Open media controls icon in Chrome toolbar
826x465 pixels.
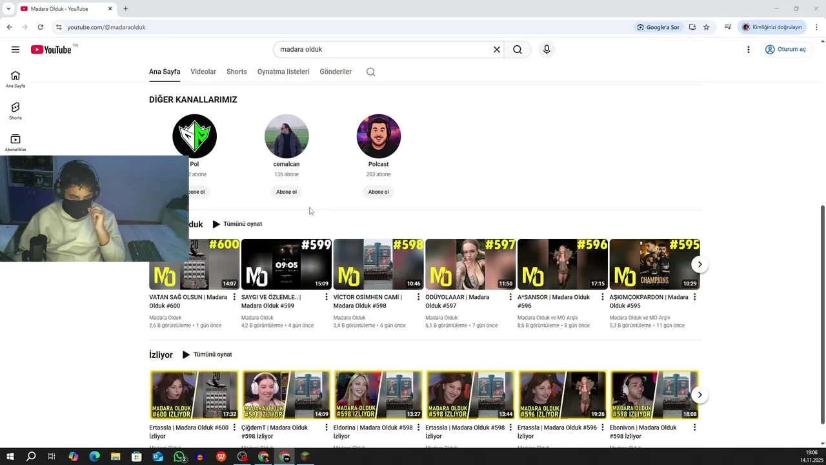tap(728, 27)
